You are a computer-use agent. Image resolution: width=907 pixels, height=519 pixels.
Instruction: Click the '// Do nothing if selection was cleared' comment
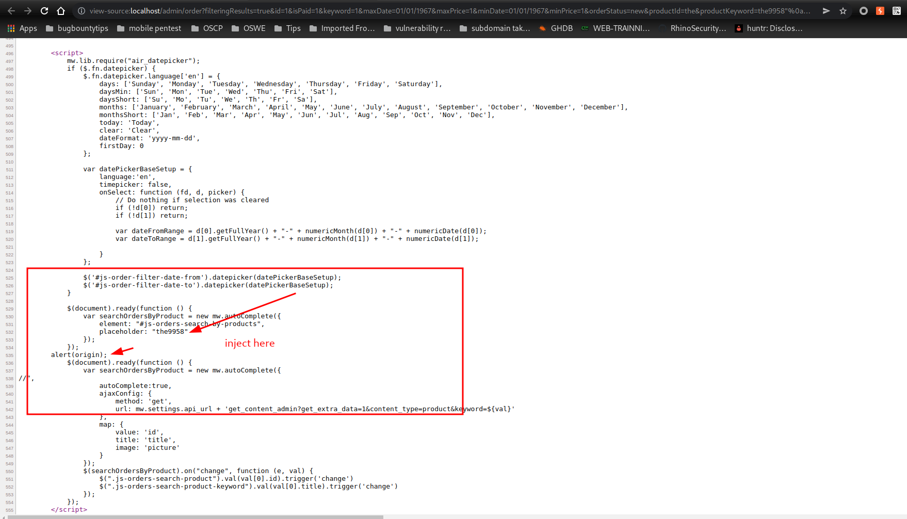192,200
